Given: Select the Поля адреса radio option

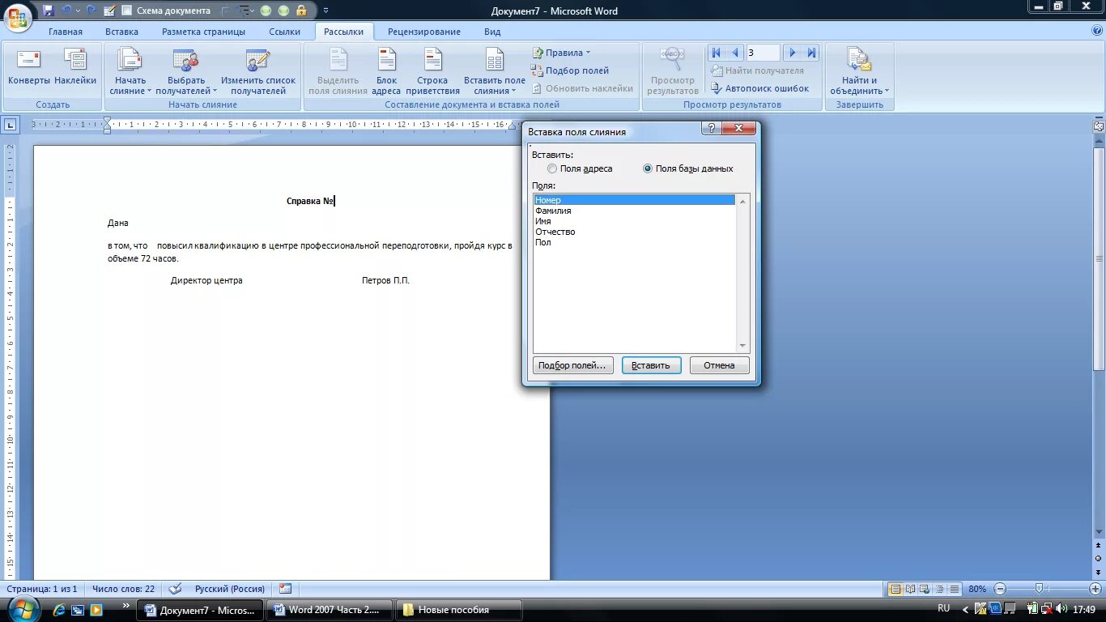Looking at the screenshot, I should click(580, 168).
